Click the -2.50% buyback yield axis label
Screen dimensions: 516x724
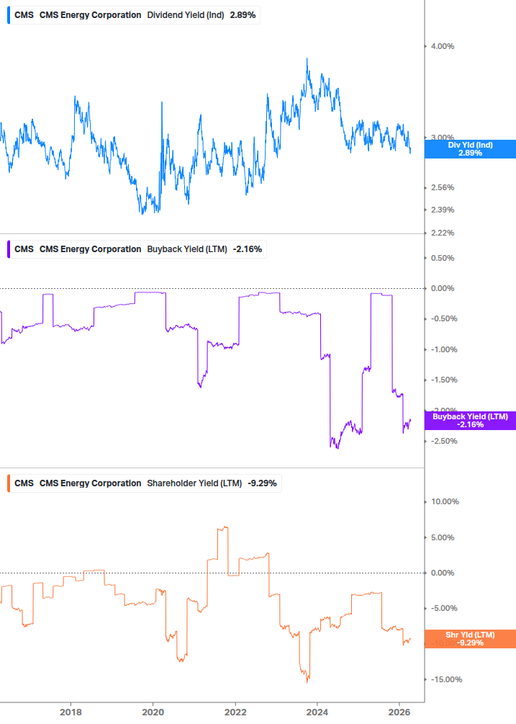coord(444,442)
